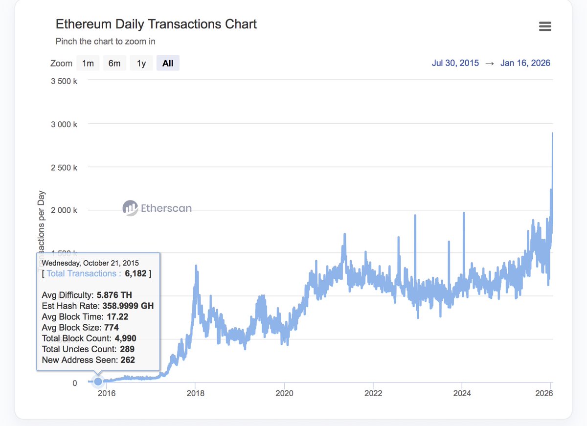The height and width of the screenshot is (426, 587).
Task: Click the Jan 16, 2026 end date
Action: click(525, 63)
